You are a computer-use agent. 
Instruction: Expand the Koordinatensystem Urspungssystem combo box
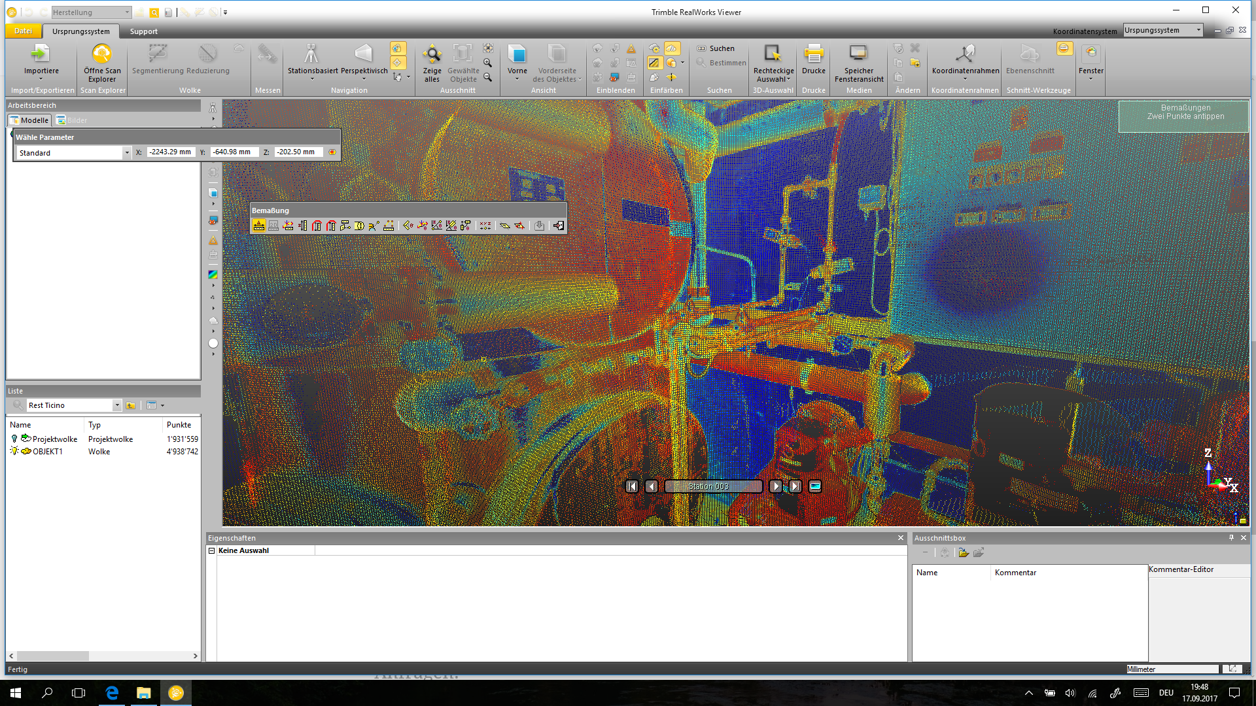(x=1198, y=30)
